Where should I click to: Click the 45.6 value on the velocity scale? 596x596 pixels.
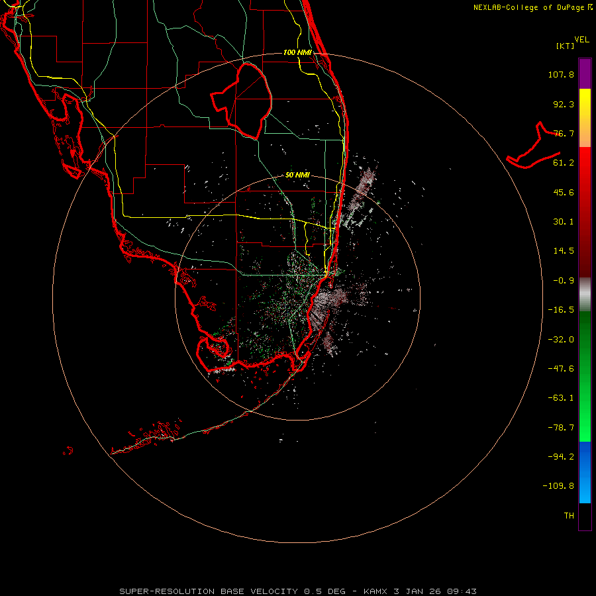pos(564,192)
